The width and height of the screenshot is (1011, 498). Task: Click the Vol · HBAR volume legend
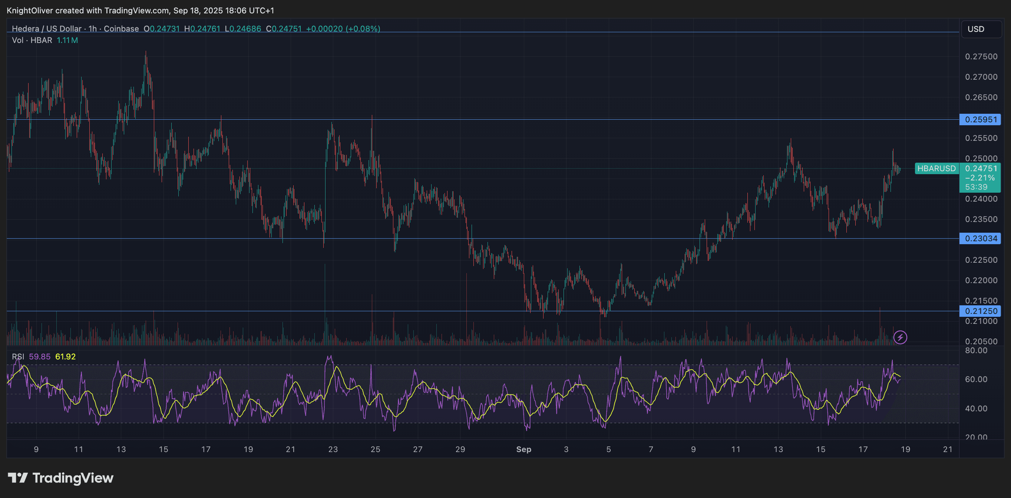coord(32,40)
